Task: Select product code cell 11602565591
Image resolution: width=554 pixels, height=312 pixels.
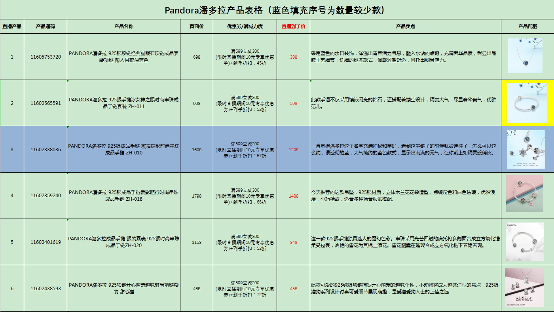Action: [46, 103]
